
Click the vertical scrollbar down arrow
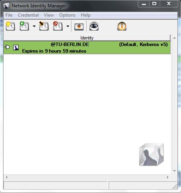point(174,171)
